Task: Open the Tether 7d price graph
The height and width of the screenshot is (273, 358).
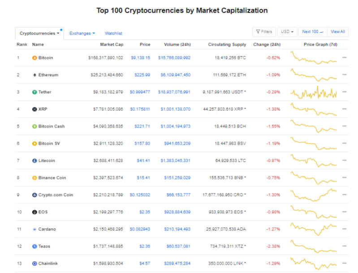Action: point(314,92)
